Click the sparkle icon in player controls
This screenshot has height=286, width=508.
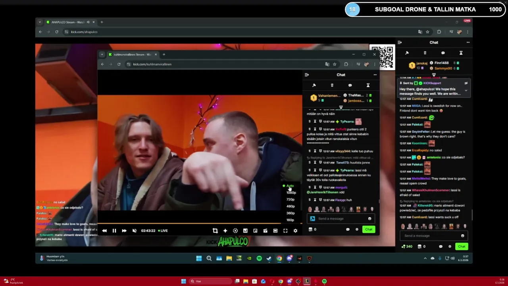point(225,231)
